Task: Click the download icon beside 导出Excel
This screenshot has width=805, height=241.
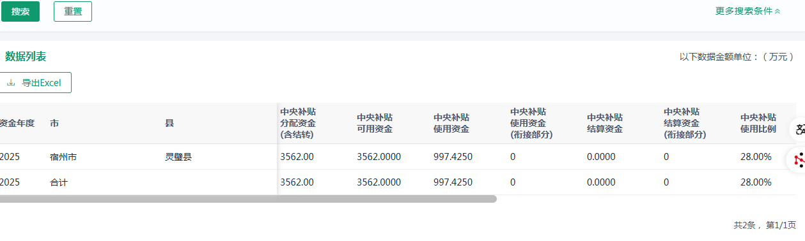Action: [11, 83]
